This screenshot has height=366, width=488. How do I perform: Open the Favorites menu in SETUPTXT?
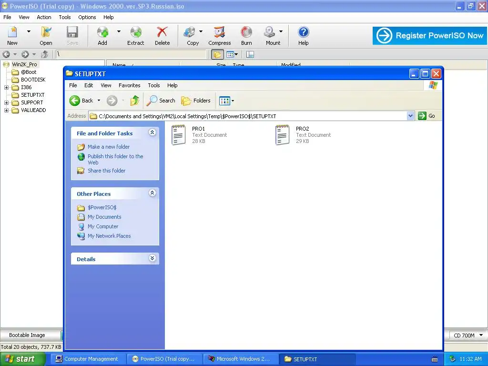click(130, 85)
